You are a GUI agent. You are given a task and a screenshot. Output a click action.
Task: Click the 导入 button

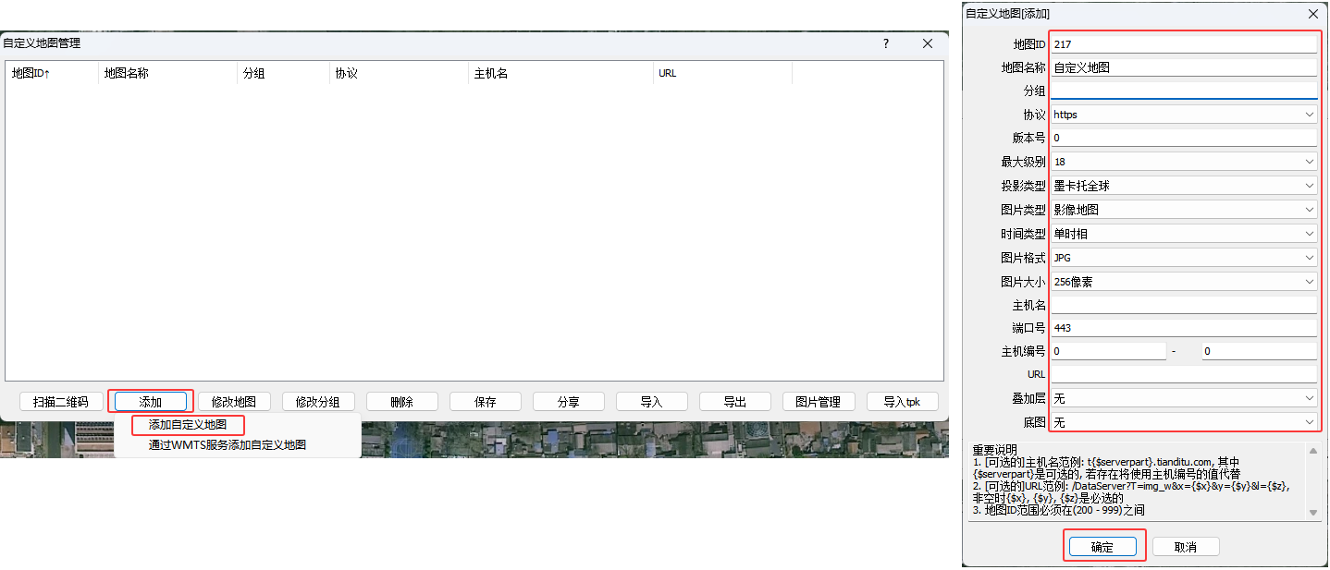[x=652, y=402]
